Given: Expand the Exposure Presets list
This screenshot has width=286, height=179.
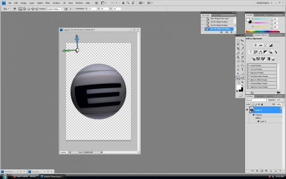Looking at the screenshot, I should tap(249, 73).
